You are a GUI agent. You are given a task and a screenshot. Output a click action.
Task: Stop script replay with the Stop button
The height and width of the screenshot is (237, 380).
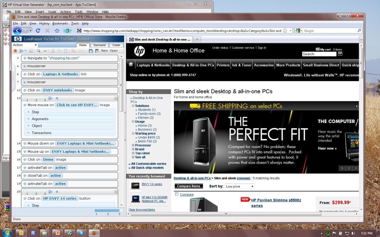click(31, 51)
